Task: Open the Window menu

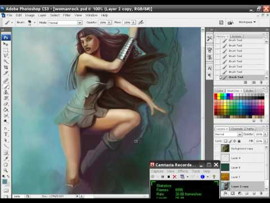Action: [92, 15]
